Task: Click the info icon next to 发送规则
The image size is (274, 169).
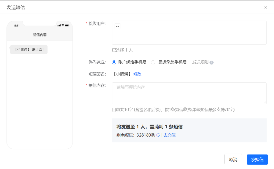Action: [x=211, y=62]
